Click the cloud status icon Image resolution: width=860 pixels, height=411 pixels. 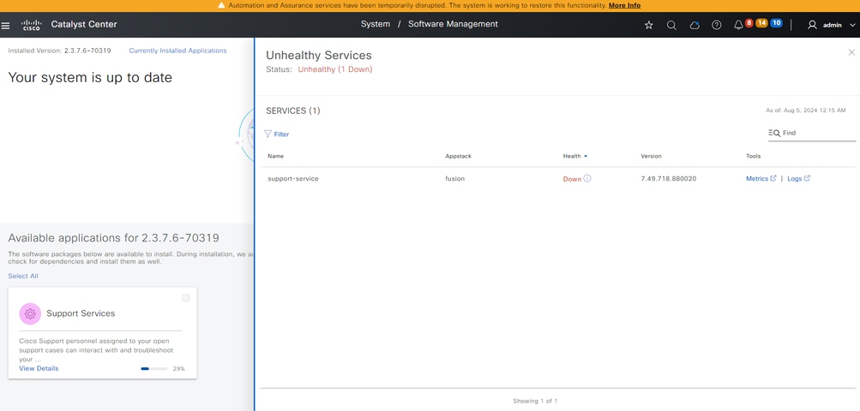click(695, 25)
